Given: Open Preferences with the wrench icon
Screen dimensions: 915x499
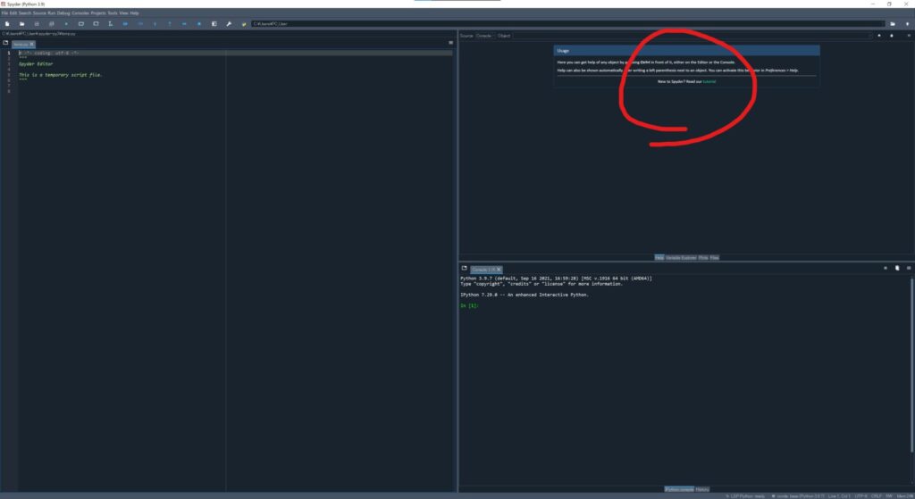Looking at the screenshot, I should (x=229, y=24).
